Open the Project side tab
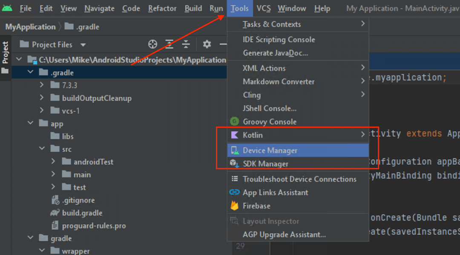This screenshot has height=255, width=460. (5, 53)
